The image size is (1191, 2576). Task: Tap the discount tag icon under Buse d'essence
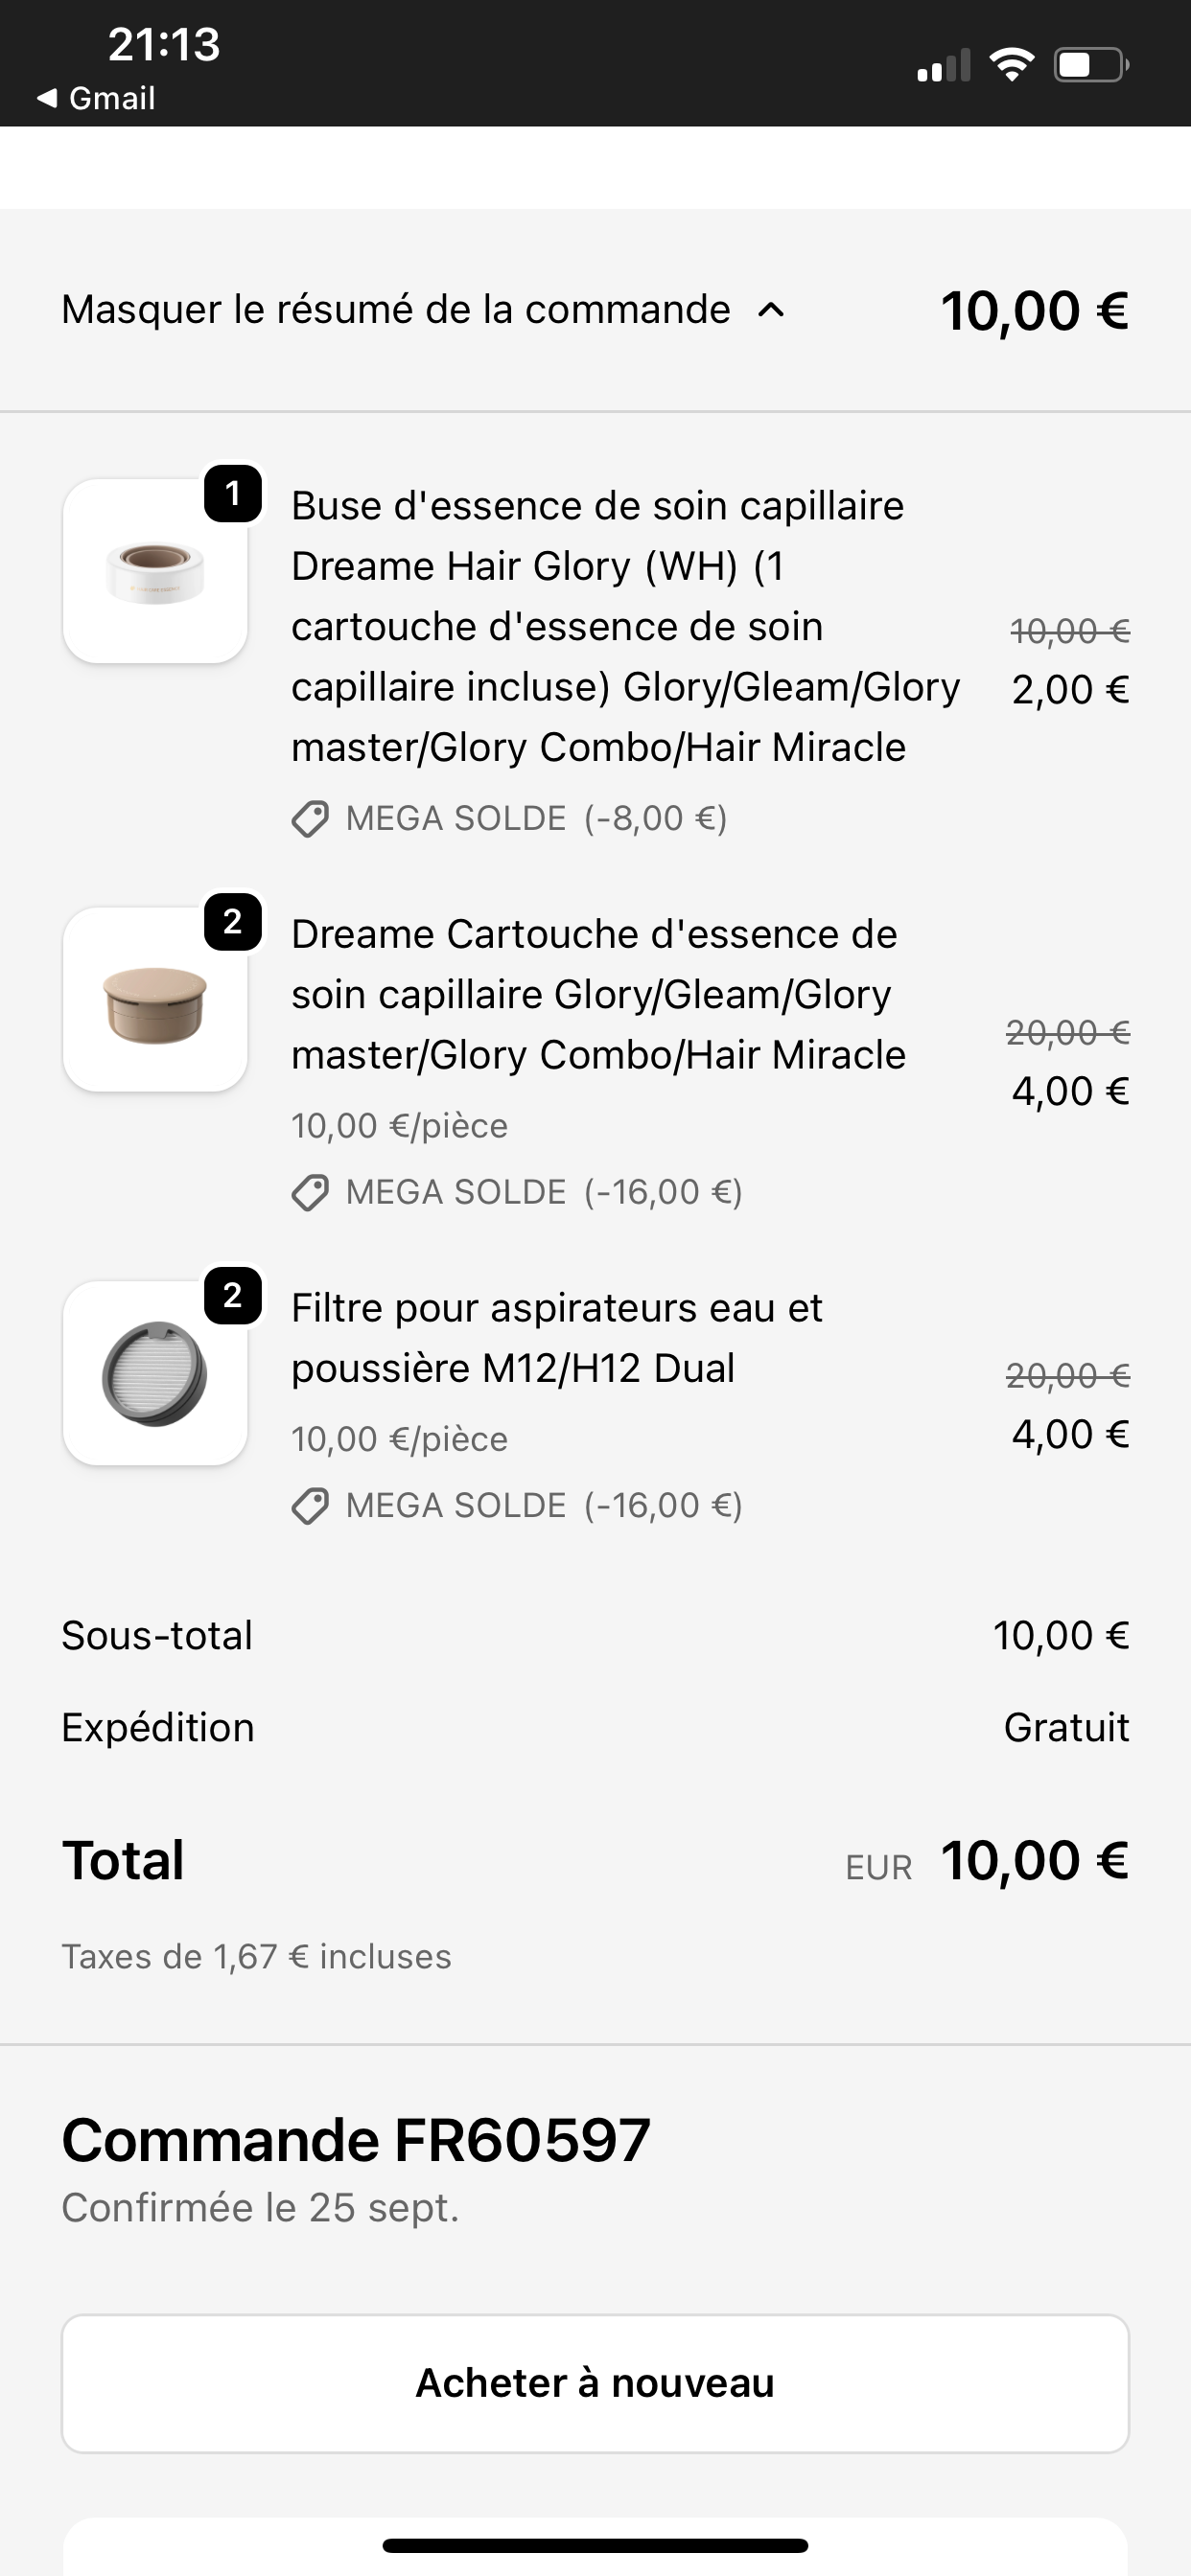point(311,819)
